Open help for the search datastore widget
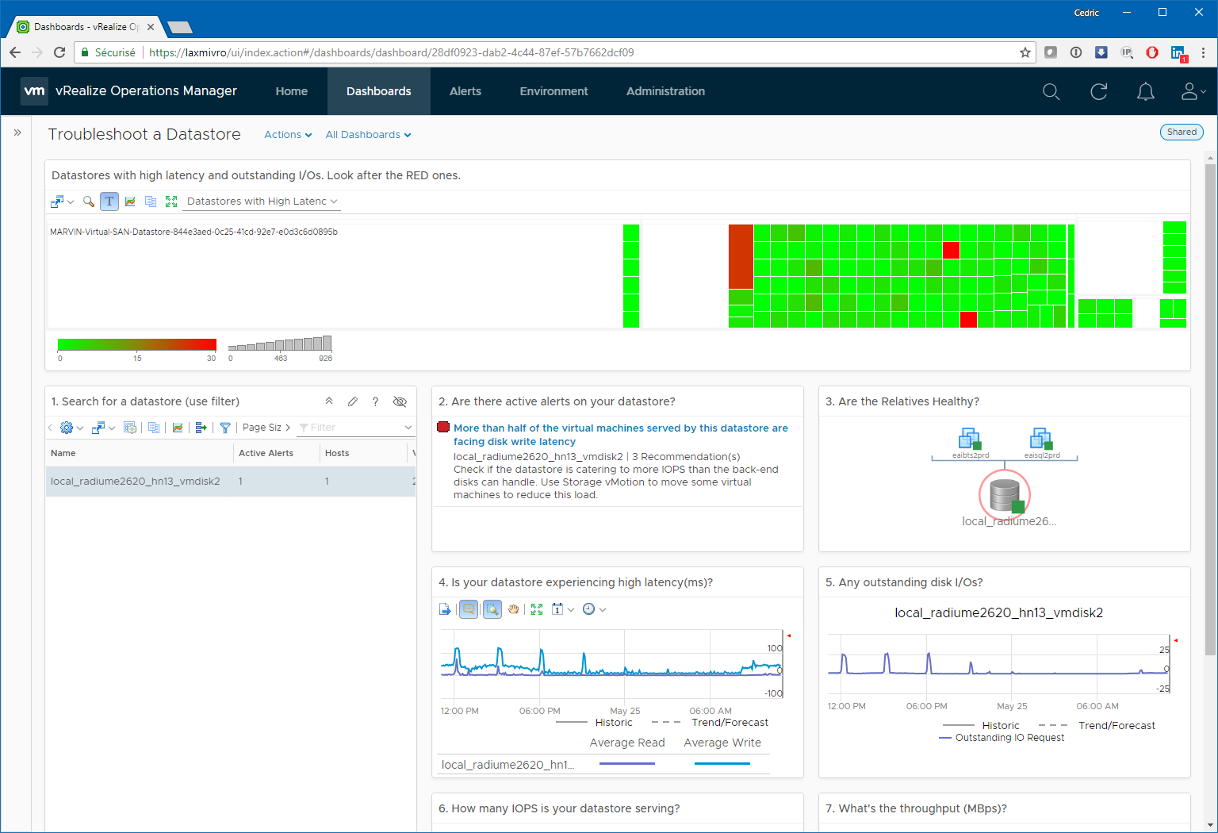Viewport: 1218px width, 833px height. pyautogui.click(x=375, y=401)
